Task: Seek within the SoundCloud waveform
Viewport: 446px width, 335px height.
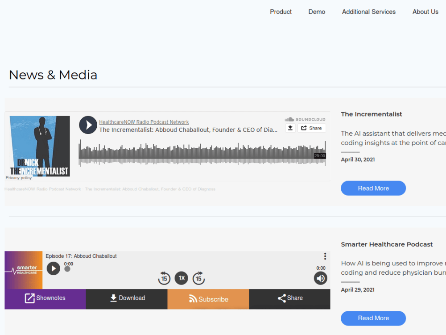Action: pyautogui.click(x=202, y=153)
